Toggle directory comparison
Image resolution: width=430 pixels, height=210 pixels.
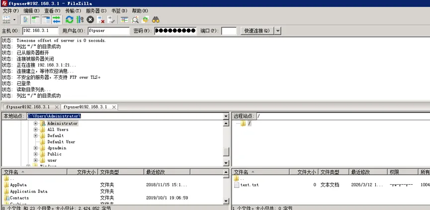tap(135, 19)
